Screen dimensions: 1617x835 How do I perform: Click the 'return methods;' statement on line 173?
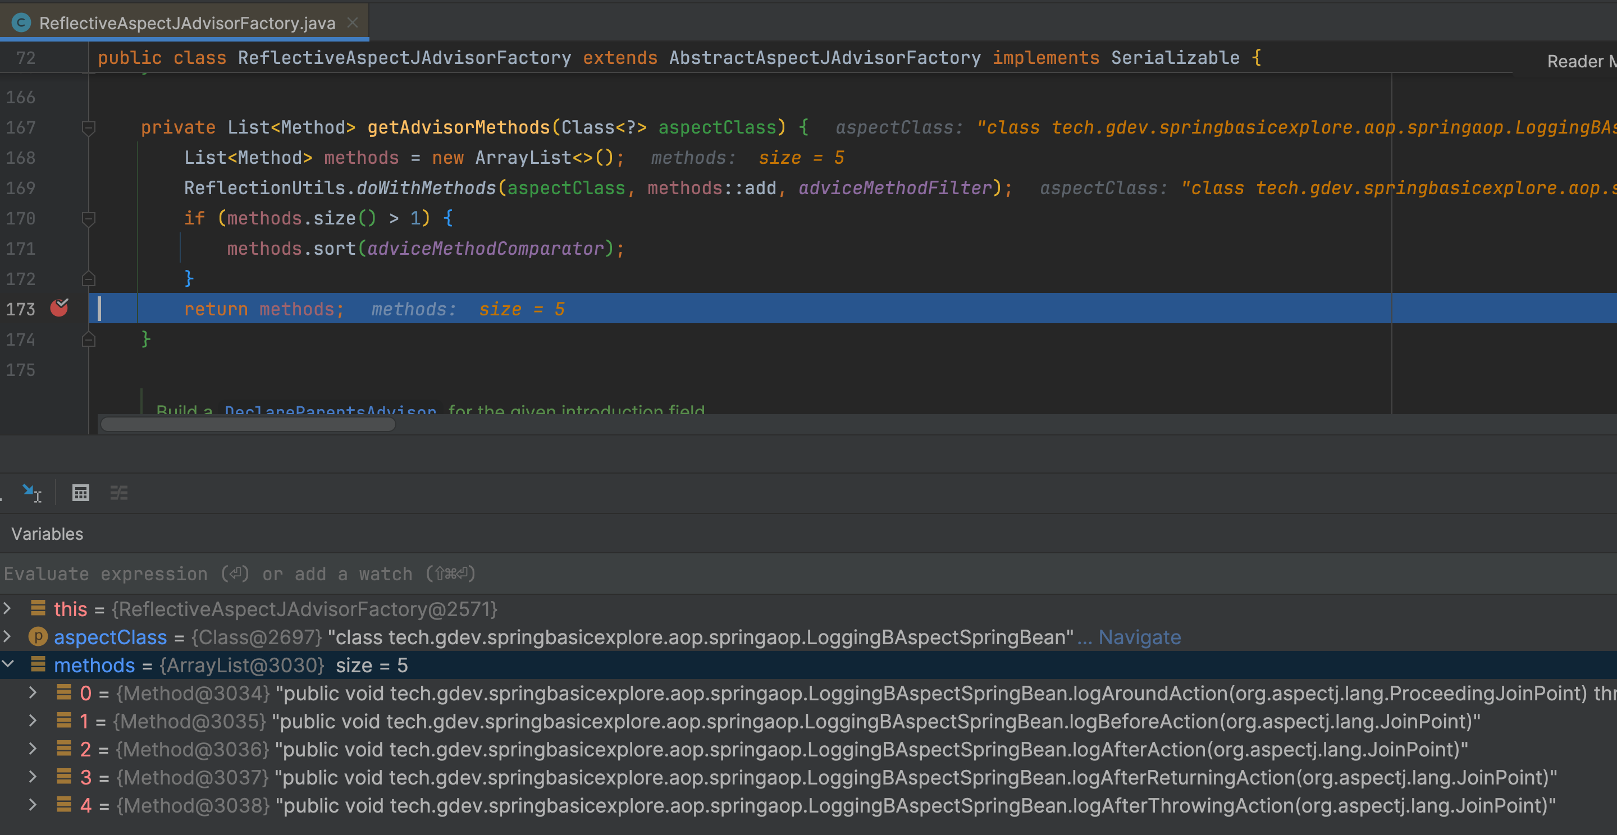(x=264, y=309)
